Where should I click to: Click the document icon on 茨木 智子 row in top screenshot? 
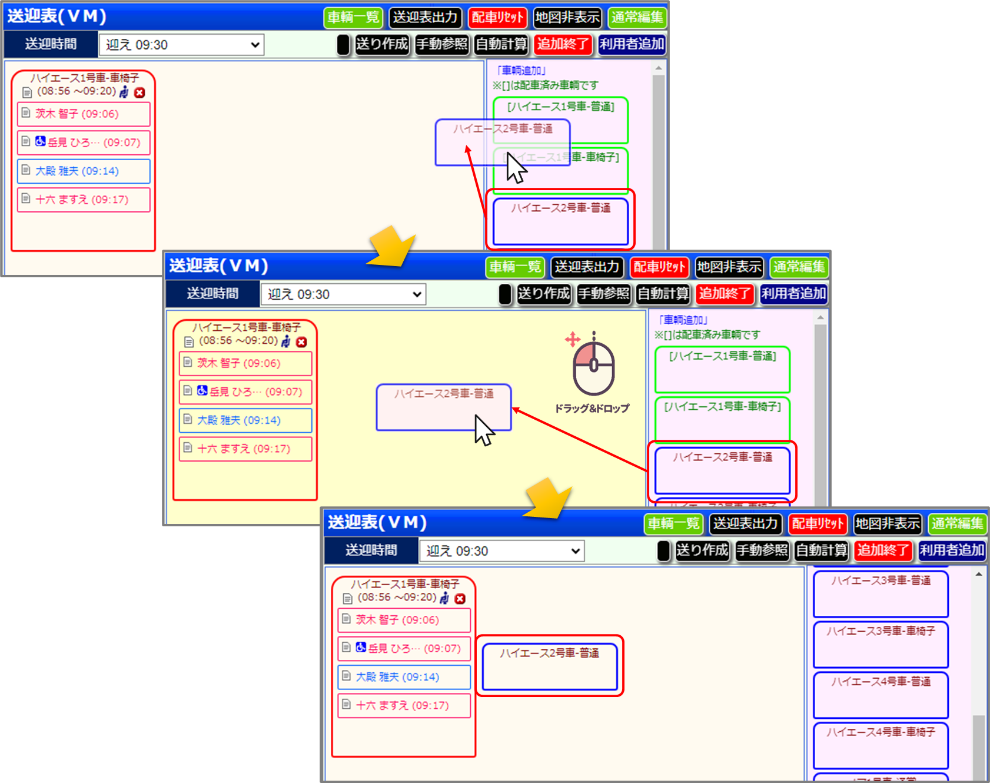click(26, 112)
